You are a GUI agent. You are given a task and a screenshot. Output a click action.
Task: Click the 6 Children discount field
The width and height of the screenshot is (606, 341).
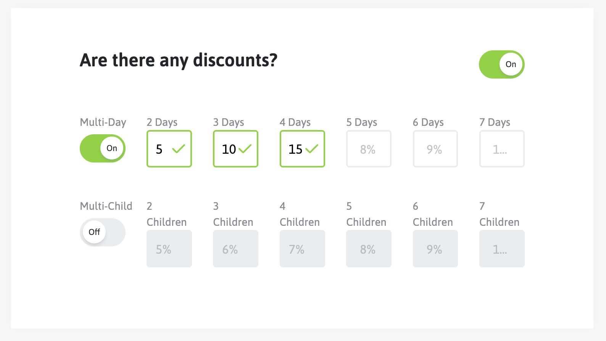click(x=435, y=249)
